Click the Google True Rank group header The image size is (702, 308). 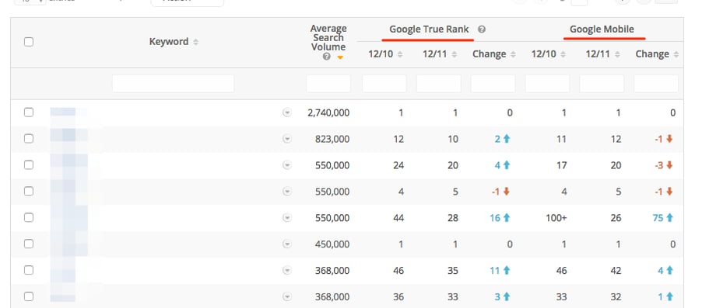tap(429, 29)
